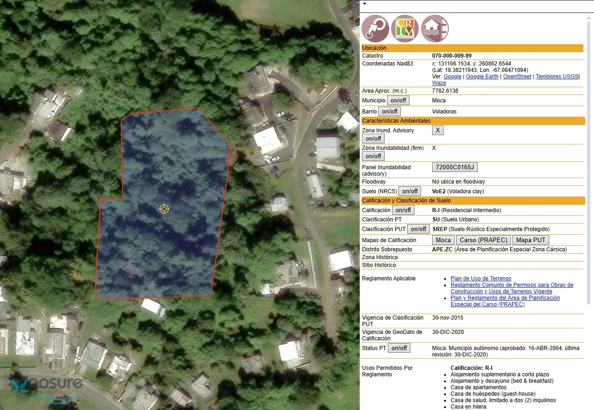The image size is (594, 410).
Task: Toggle the Barrio layer on/off
Action: (389, 111)
